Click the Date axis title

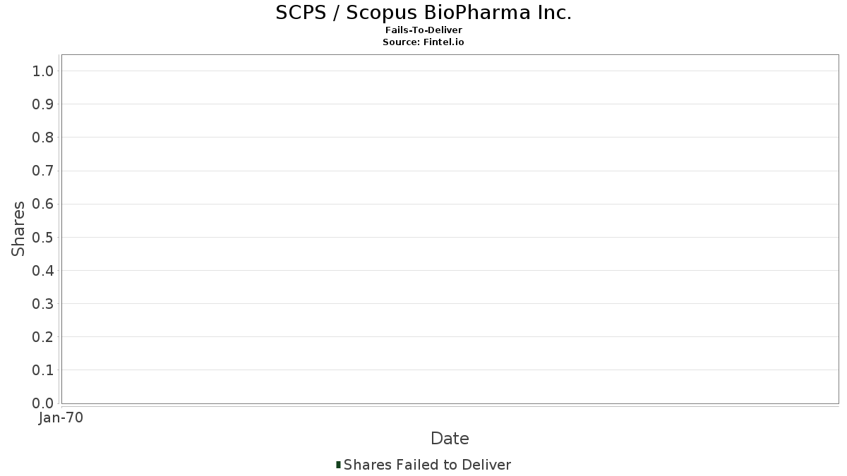coord(450,439)
